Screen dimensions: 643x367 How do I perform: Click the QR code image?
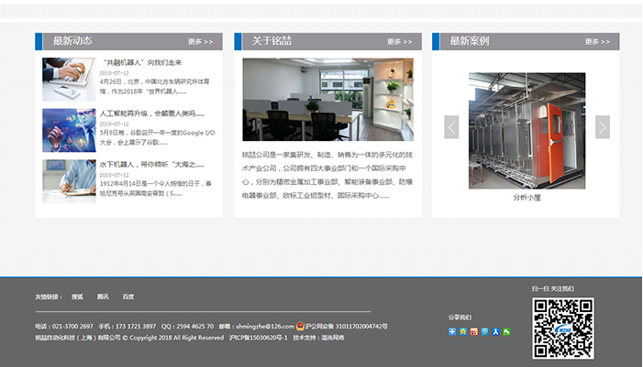pos(563,327)
